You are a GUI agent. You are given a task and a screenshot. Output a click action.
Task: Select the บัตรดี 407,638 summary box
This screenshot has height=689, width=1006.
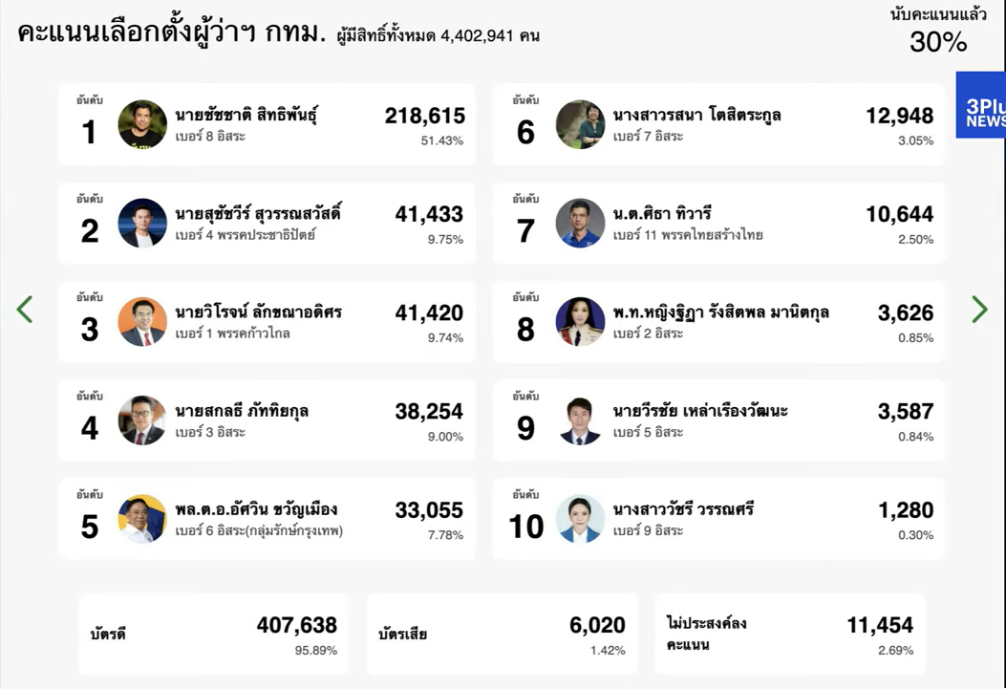click(214, 634)
